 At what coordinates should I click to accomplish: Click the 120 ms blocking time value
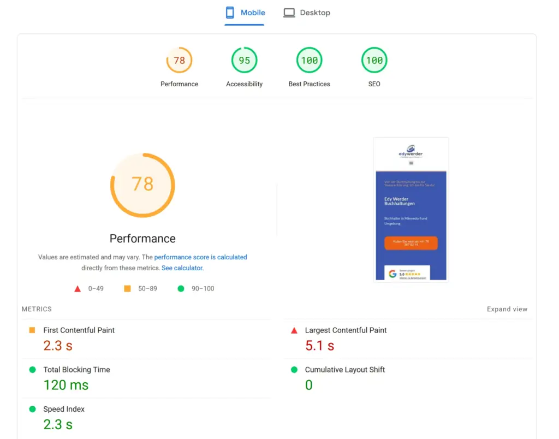click(x=66, y=385)
